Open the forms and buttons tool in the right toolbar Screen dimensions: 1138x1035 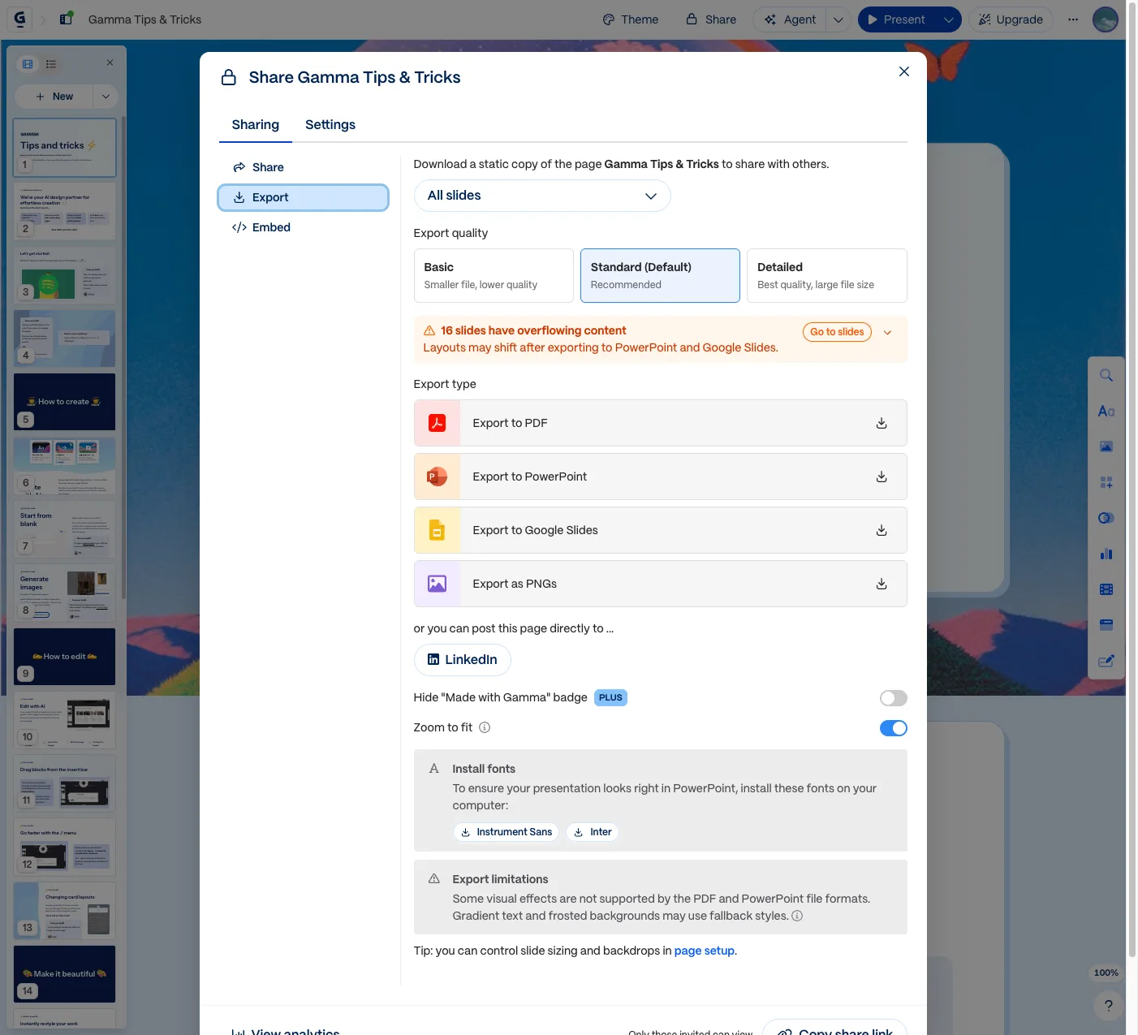point(1106,625)
